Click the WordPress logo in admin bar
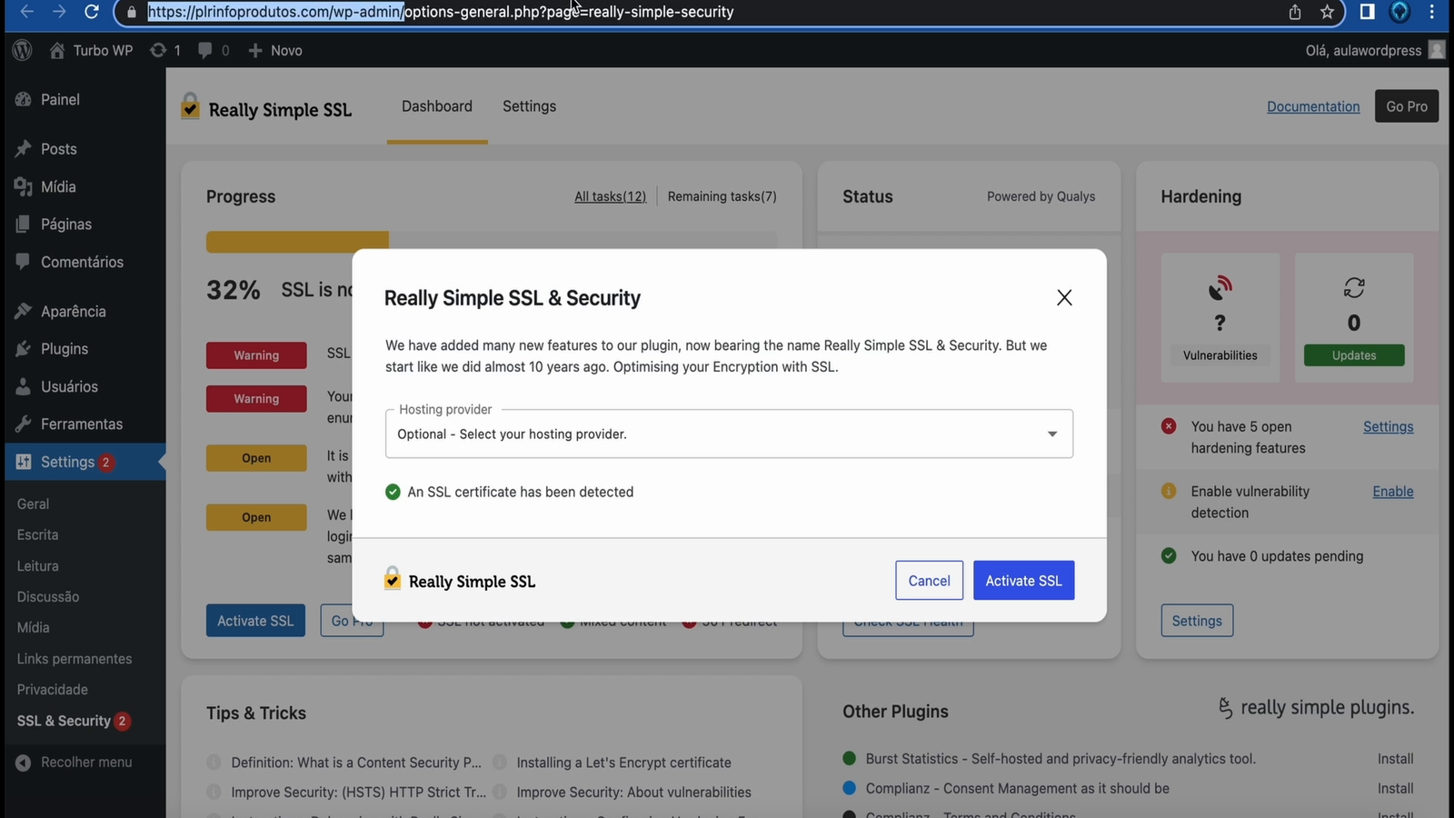This screenshot has width=1454, height=818. 23,50
